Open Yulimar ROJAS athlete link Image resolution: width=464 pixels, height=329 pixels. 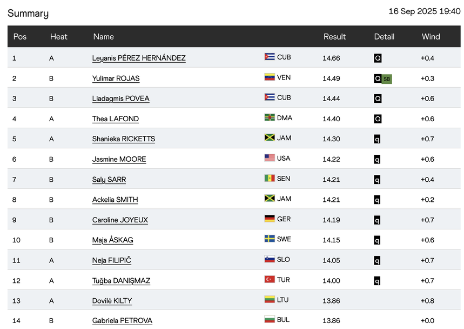(116, 78)
